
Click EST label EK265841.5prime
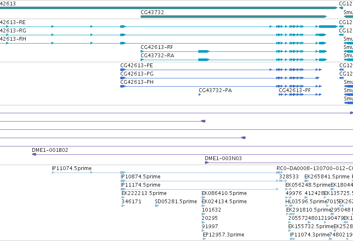pyautogui.click(x=327, y=177)
